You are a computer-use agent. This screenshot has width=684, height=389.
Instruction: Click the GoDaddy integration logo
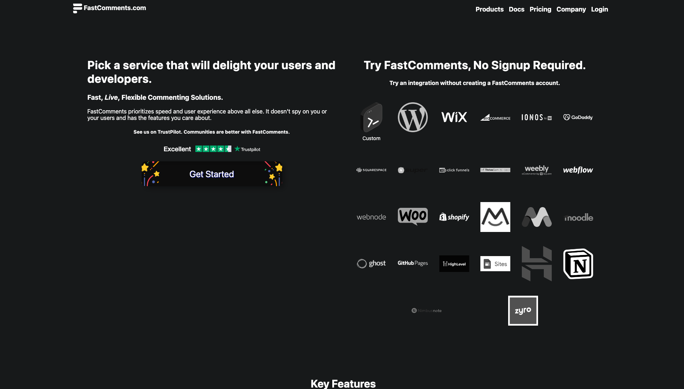click(x=578, y=117)
